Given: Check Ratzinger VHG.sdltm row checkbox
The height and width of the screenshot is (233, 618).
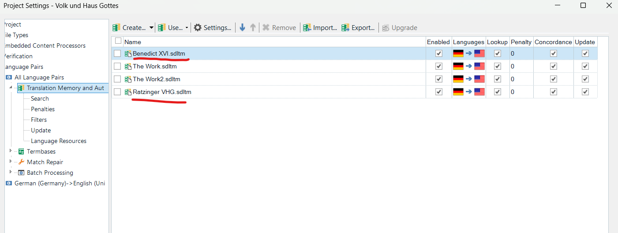Looking at the screenshot, I should coord(117,92).
